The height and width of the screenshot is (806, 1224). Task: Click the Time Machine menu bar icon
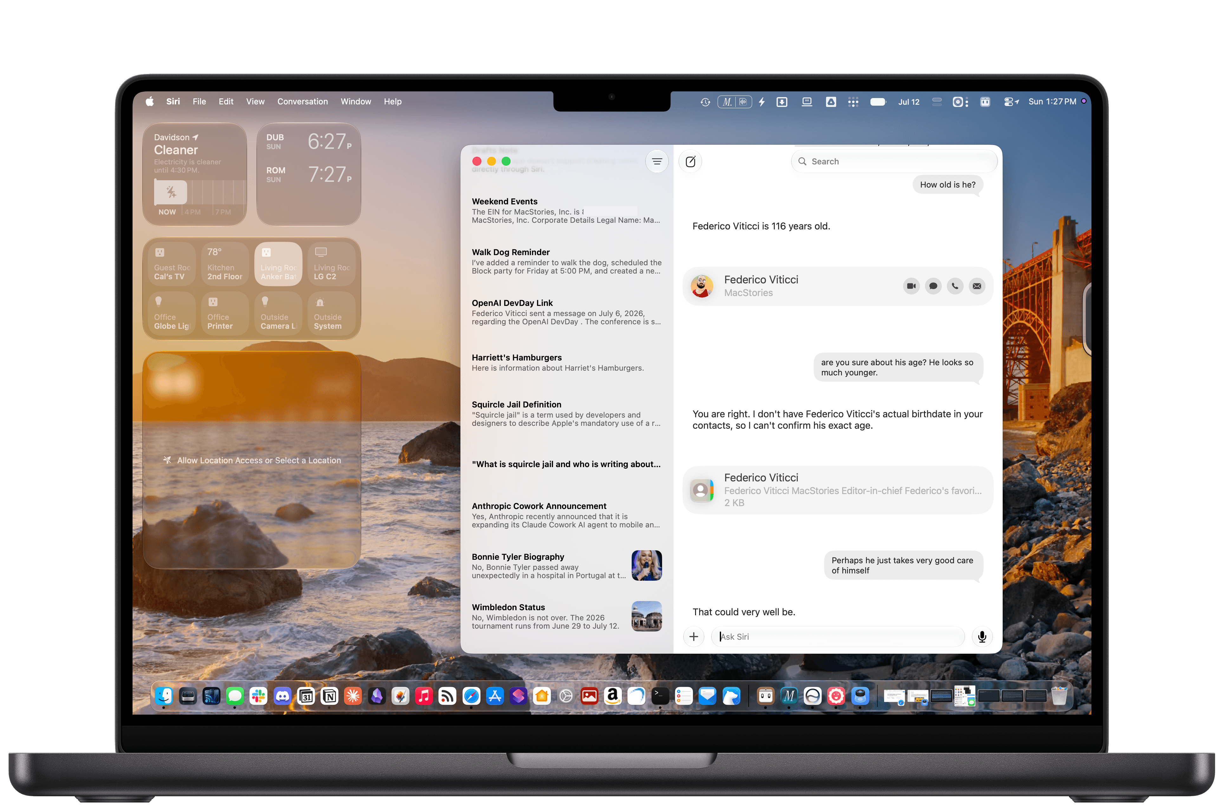click(x=705, y=102)
